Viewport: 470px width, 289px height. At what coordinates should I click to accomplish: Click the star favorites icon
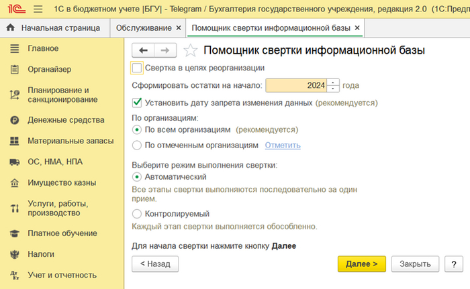click(191, 50)
